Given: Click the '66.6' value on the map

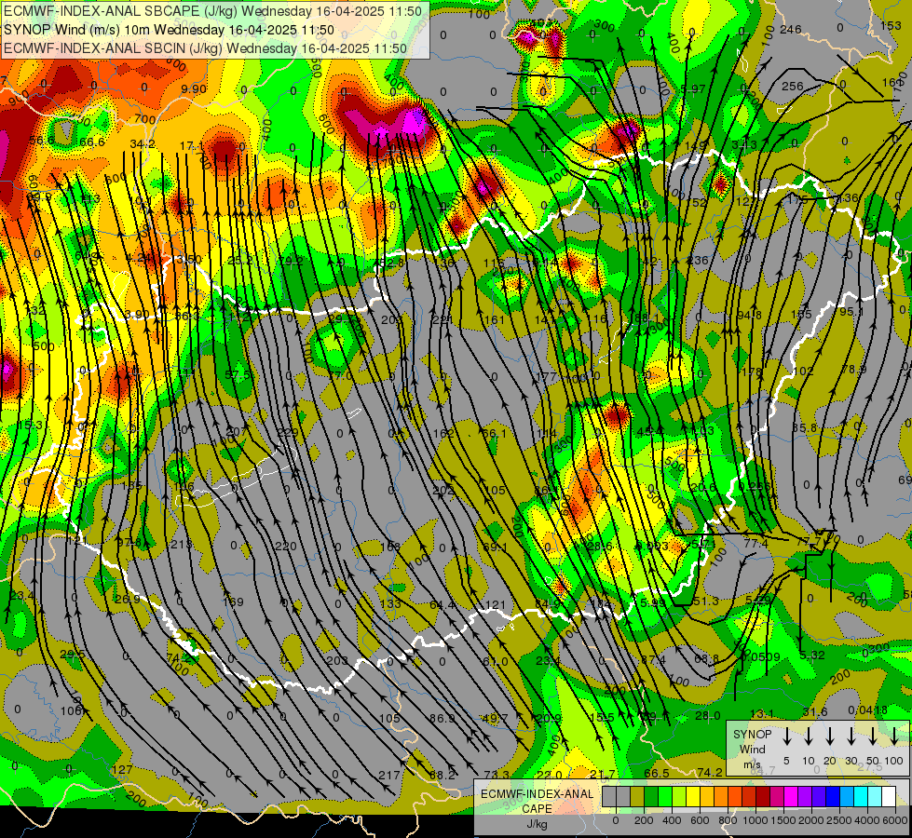Looking at the screenshot, I should click(92, 142).
